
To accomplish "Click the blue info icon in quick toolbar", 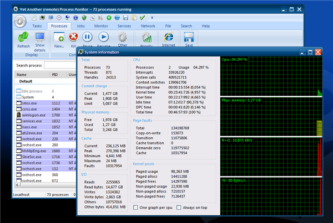I will tap(75, 18).
